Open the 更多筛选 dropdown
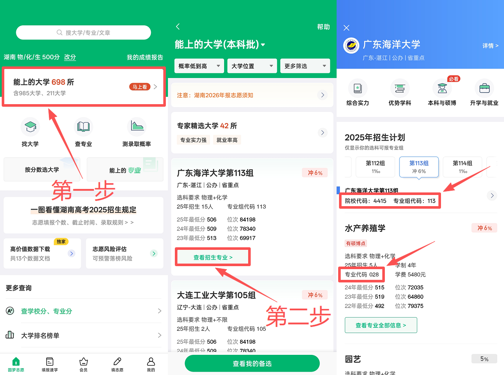Screen dimensions: 504x375 pyautogui.click(x=305, y=66)
